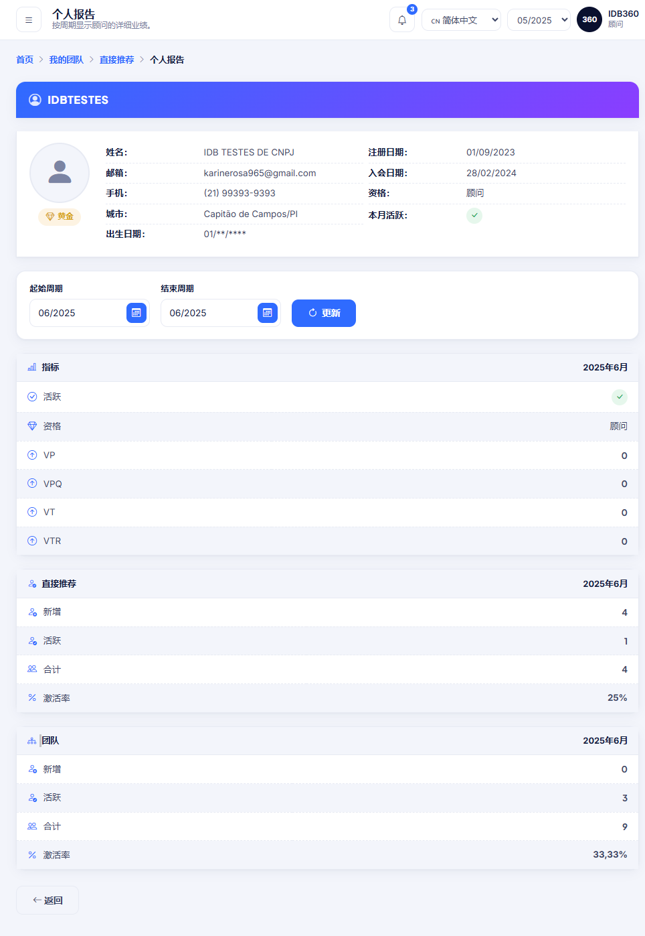Viewport: 645px width, 936px height.
Task: Click the person icon in 团队 活跃 row
Action: 32,797
